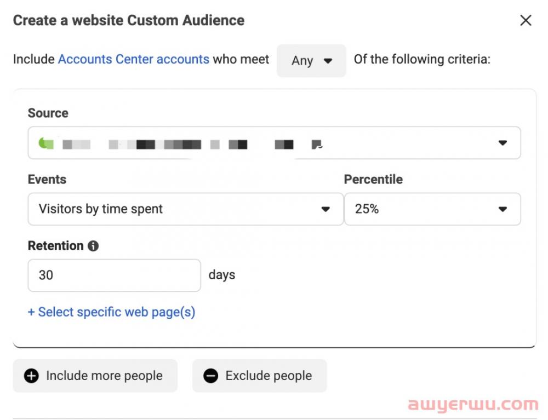Screen dimensions: 548x420
Task: Open the 25% Percentile dropdown
Action: click(x=432, y=209)
